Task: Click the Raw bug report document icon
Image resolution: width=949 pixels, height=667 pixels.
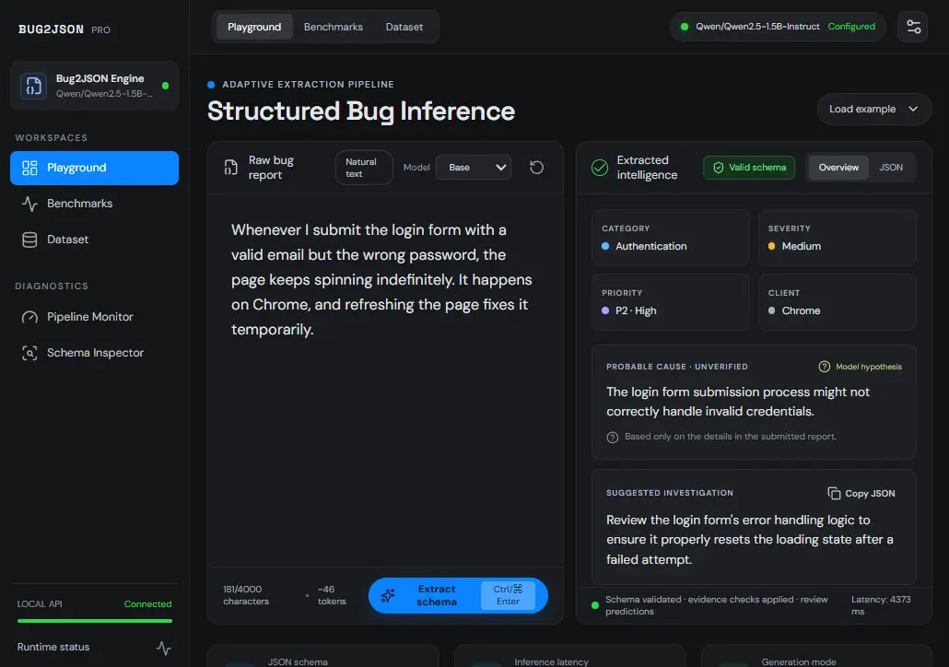Action: pos(230,168)
